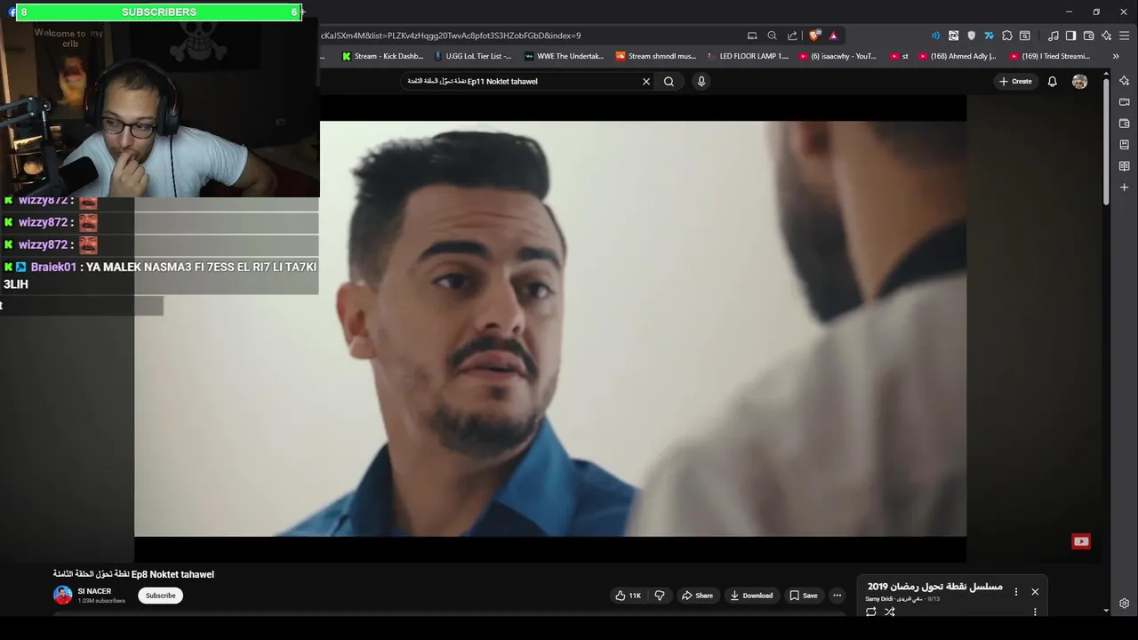
Task: Open the YouTube account avatar menu
Action: click(1079, 81)
